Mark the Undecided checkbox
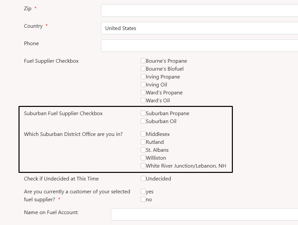 pyautogui.click(x=143, y=178)
